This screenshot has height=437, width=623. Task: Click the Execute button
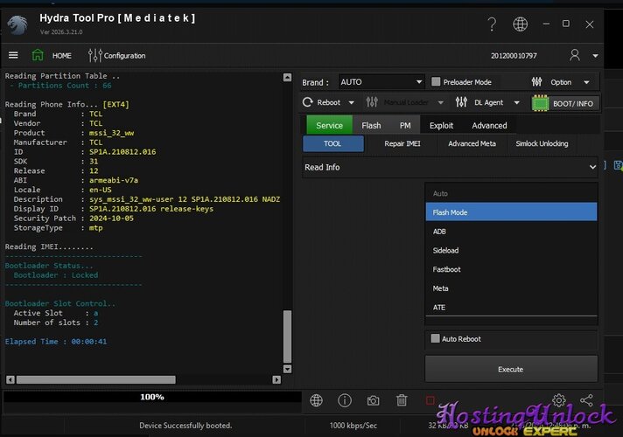(x=510, y=369)
